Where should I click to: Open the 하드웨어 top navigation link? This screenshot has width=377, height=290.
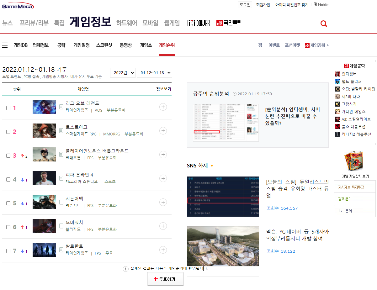(x=127, y=23)
